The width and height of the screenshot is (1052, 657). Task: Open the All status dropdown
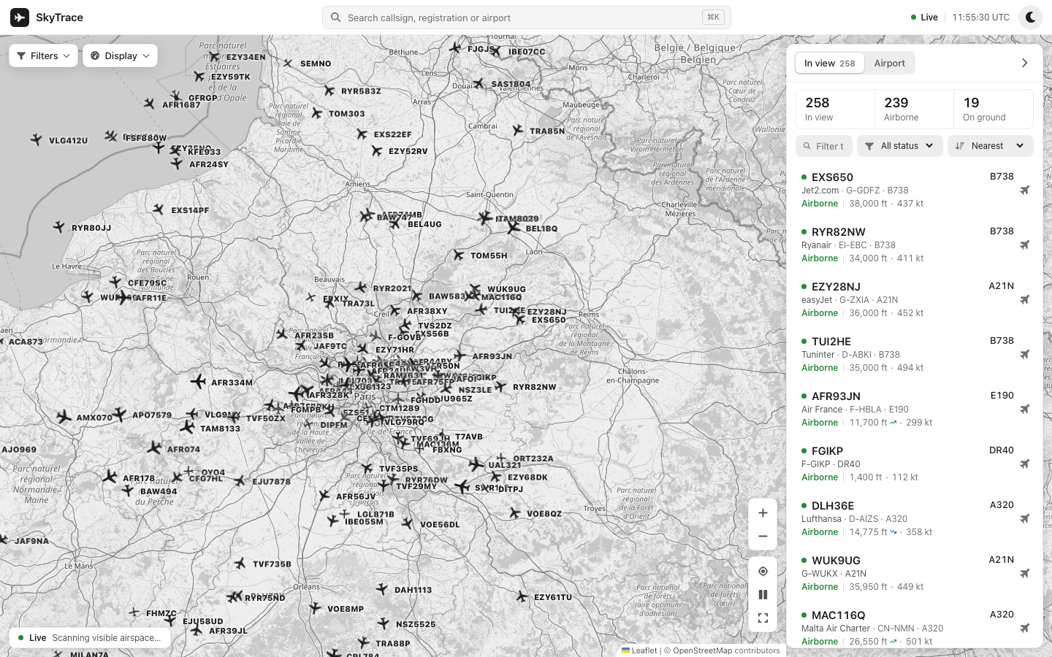coord(899,146)
